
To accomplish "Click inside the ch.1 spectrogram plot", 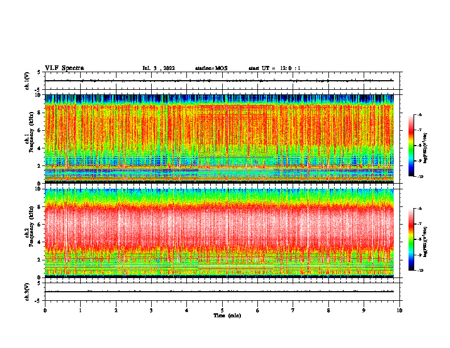I will click(x=219, y=139).
